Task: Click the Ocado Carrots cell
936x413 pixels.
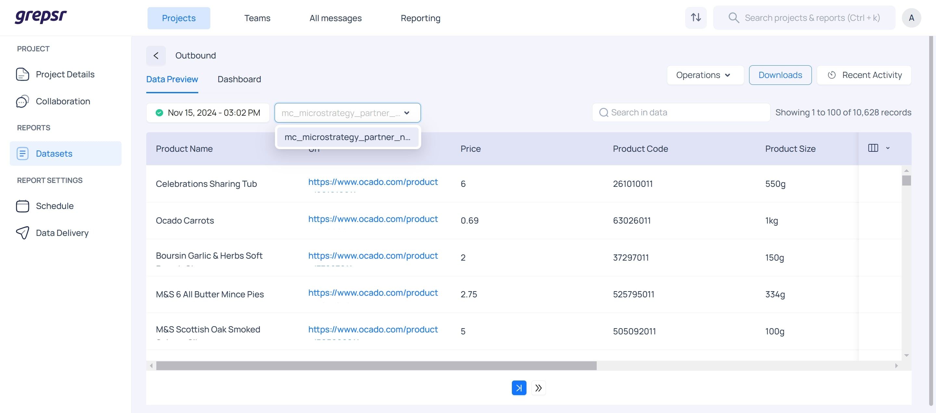Action: (x=185, y=221)
